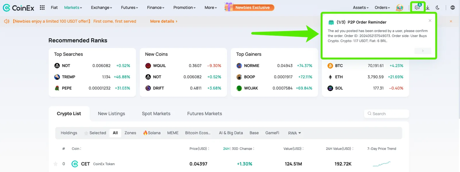Viewport: 460px width, 172px height.
Task: Click the P2P reminder wallet icon
Action: tap(331, 22)
